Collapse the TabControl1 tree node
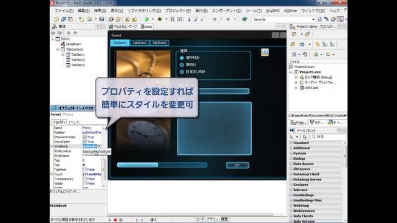The width and height of the screenshot is (397, 223). pyautogui.click(x=58, y=50)
